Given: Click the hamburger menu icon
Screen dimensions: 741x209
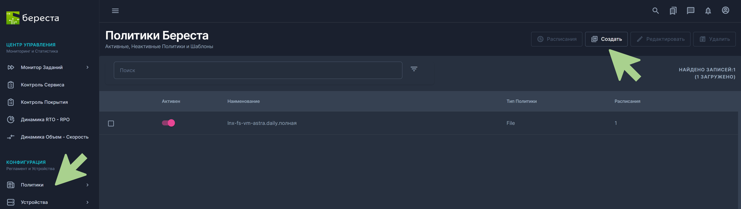Looking at the screenshot, I should point(115,11).
